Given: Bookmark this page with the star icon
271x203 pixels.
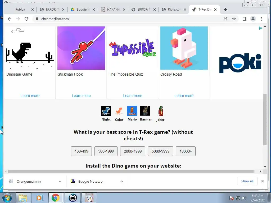Looking at the screenshot, I should tap(234, 19).
